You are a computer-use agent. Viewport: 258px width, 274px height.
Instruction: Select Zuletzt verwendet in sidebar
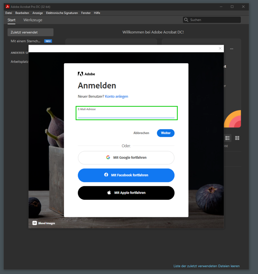pos(30,32)
